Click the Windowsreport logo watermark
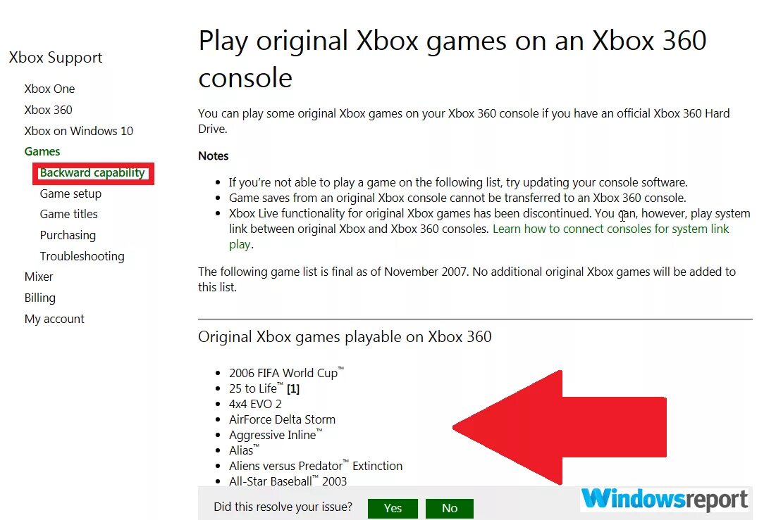This screenshot has width=764, height=520. [665, 499]
